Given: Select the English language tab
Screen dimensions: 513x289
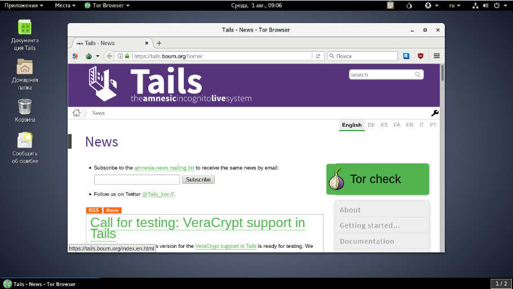Looking at the screenshot, I should point(352,125).
